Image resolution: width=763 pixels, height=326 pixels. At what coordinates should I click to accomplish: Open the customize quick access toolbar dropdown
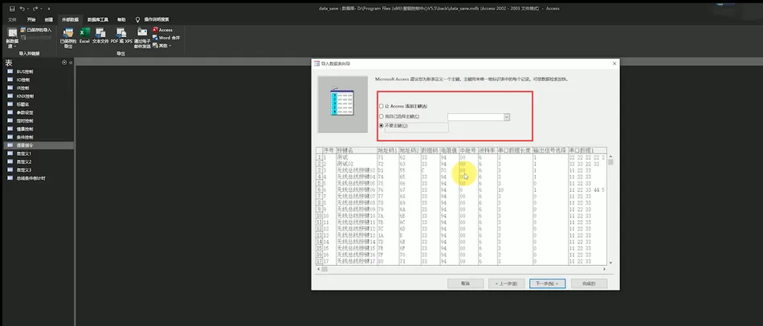49,9
